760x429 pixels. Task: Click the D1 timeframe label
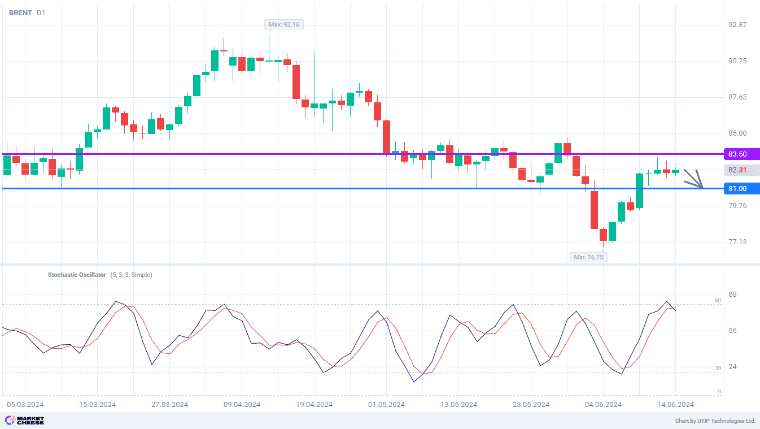[x=41, y=12]
